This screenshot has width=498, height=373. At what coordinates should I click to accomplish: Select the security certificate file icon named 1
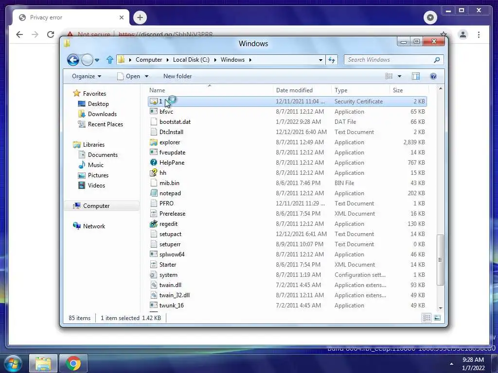click(x=153, y=102)
